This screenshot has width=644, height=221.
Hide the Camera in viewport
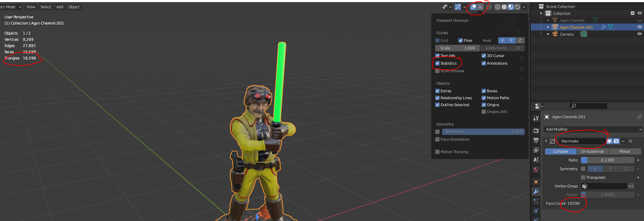[640, 34]
